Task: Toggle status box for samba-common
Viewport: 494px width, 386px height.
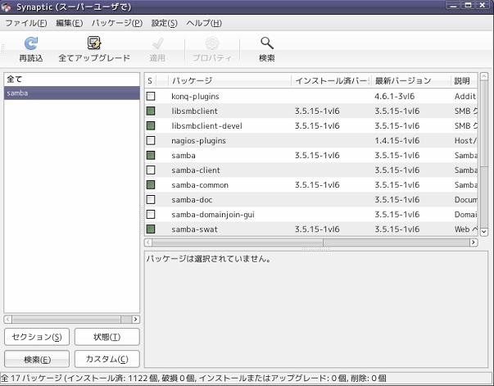Action: (x=151, y=185)
